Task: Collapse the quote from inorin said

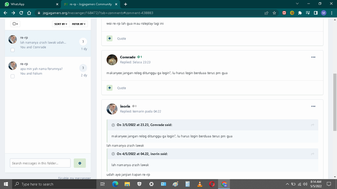Action: coord(113,154)
